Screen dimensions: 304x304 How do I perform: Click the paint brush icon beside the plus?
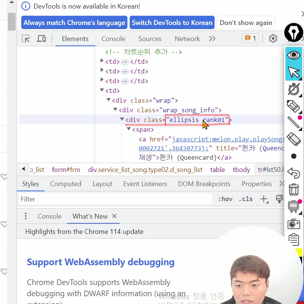279,199
